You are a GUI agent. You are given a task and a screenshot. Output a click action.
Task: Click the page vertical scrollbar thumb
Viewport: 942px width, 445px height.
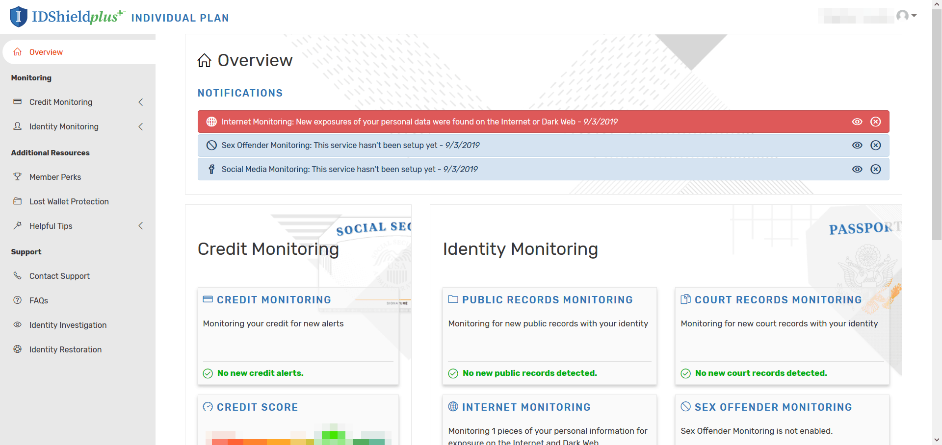pyautogui.click(x=937, y=125)
